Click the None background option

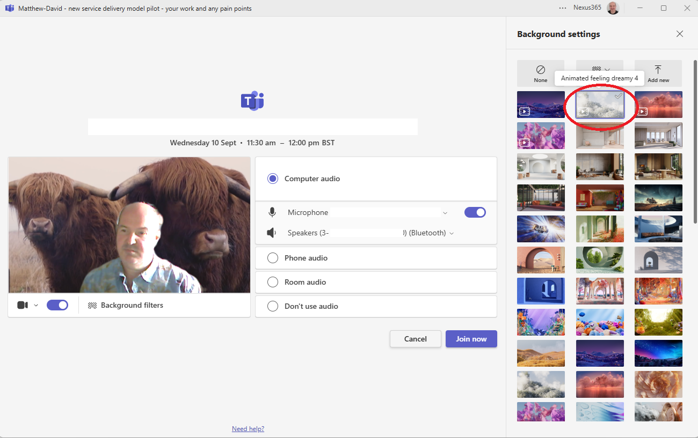(540, 73)
